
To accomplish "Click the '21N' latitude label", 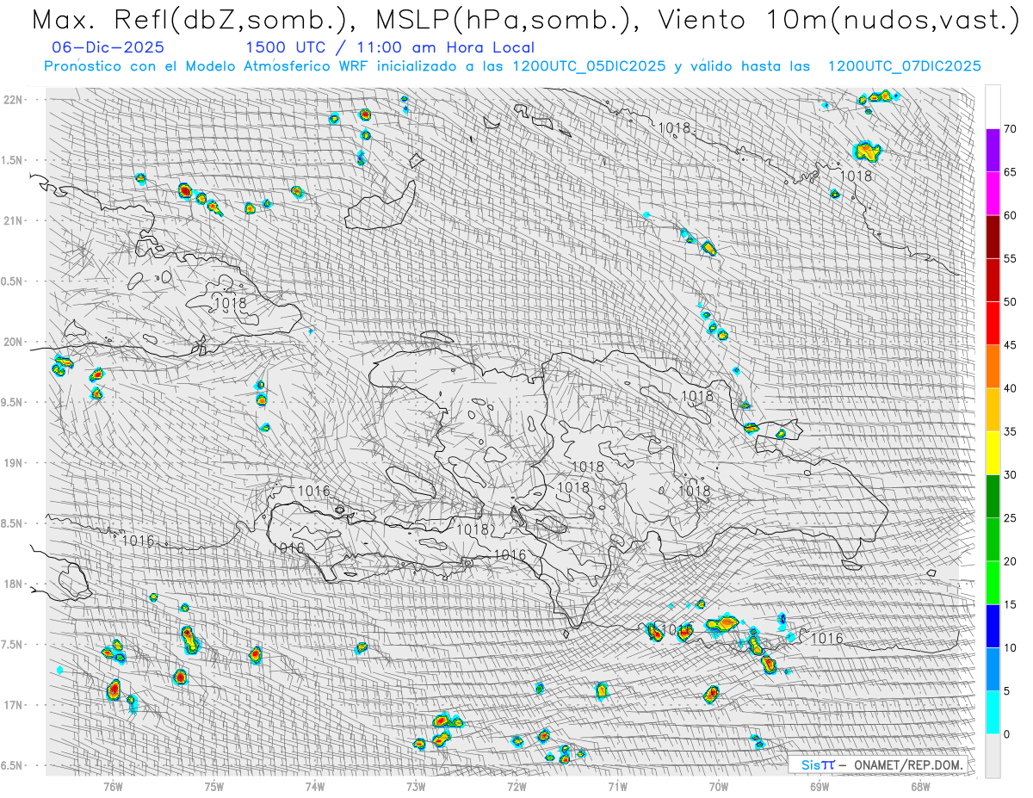I will point(14,220).
